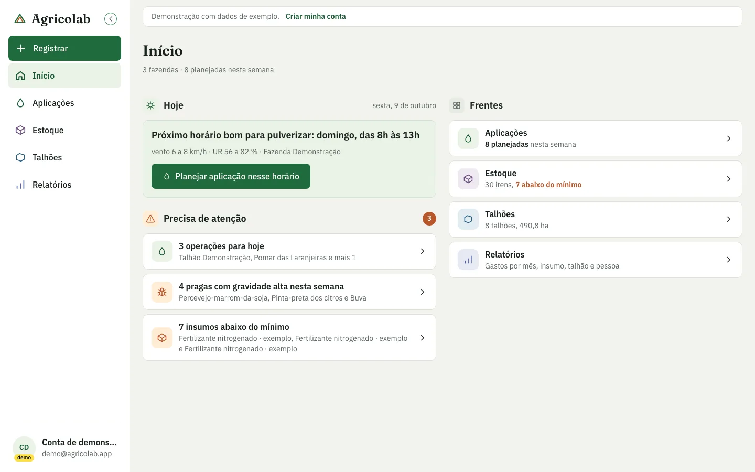
Task: Open Talhões in the sidebar menu
Action: point(64,157)
